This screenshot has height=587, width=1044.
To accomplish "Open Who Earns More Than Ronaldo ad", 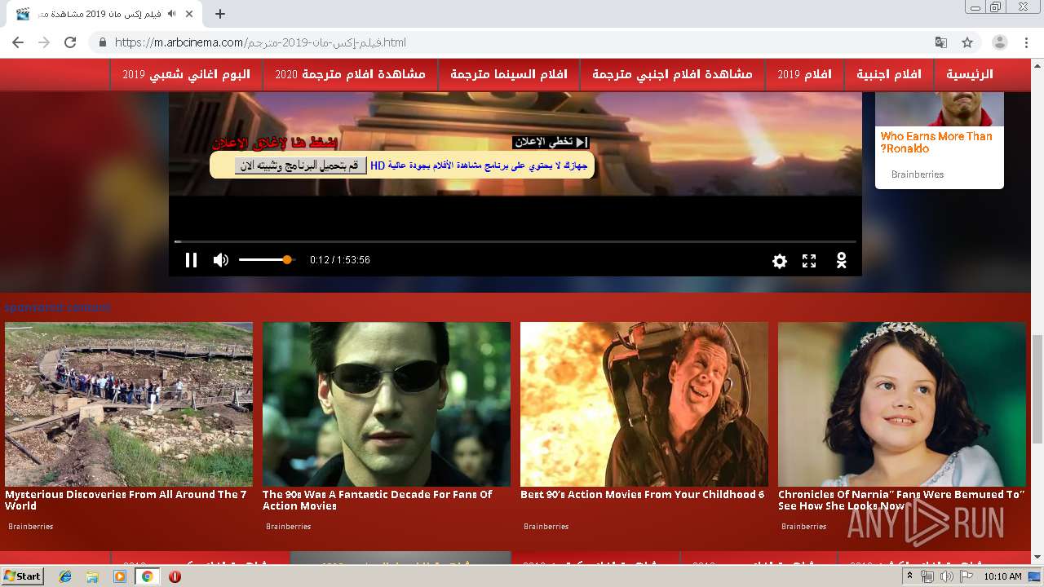I will pyautogui.click(x=936, y=142).
